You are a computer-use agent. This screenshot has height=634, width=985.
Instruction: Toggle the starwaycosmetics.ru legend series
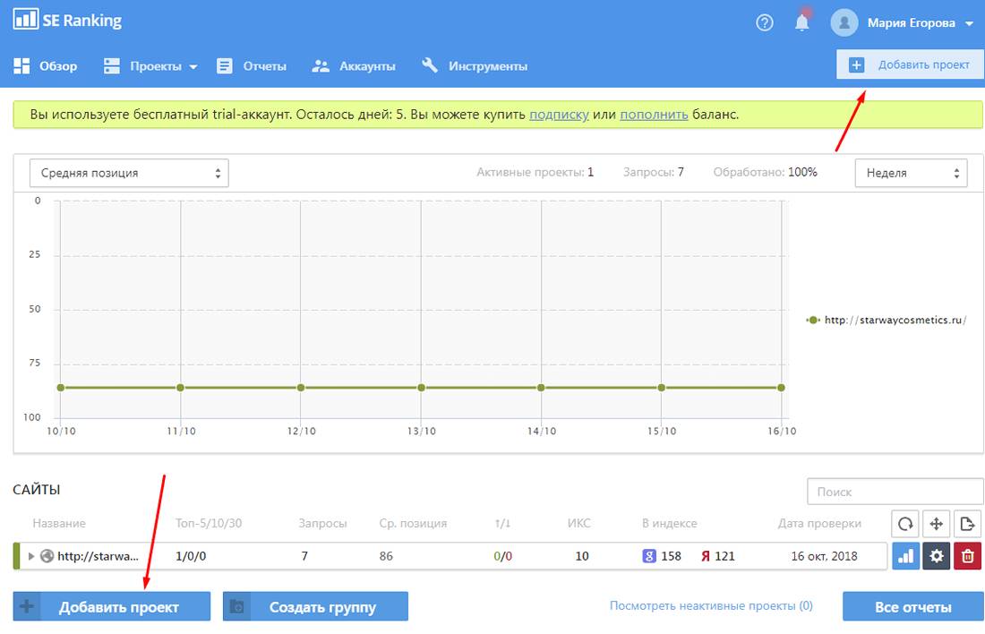click(886, 320)
